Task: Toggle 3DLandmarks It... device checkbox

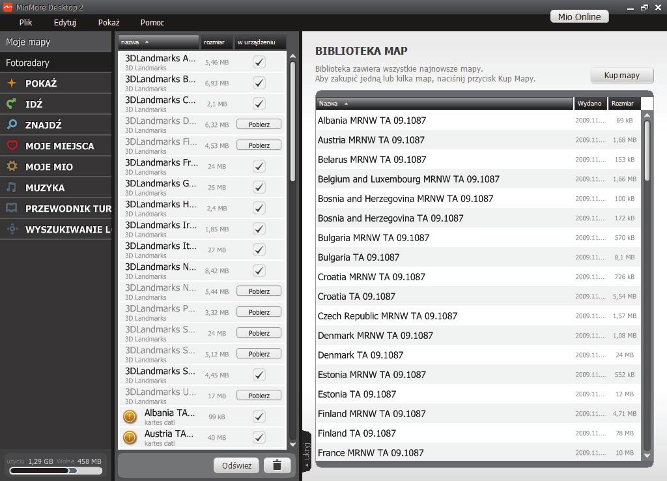Action: click(259, 250)
